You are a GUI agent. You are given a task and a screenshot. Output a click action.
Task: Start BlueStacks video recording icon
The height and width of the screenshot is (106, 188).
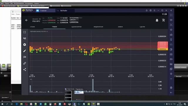[x=171, y=59]
